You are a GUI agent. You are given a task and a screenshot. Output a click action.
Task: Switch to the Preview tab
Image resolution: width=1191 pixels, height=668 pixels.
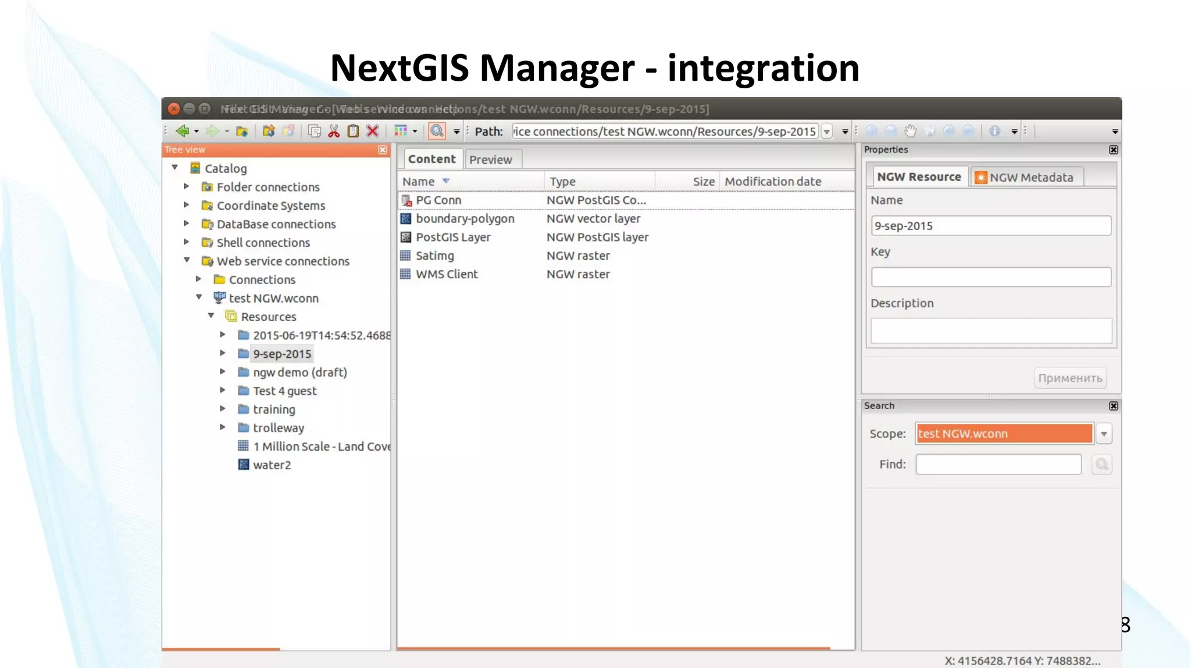491,160
